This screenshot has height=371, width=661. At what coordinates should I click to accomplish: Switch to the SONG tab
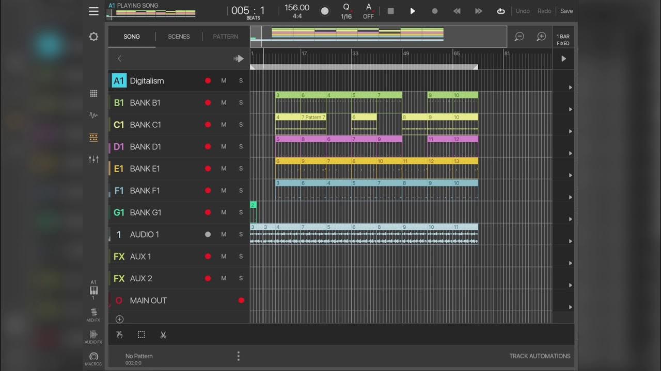click(x=132, y=37)
